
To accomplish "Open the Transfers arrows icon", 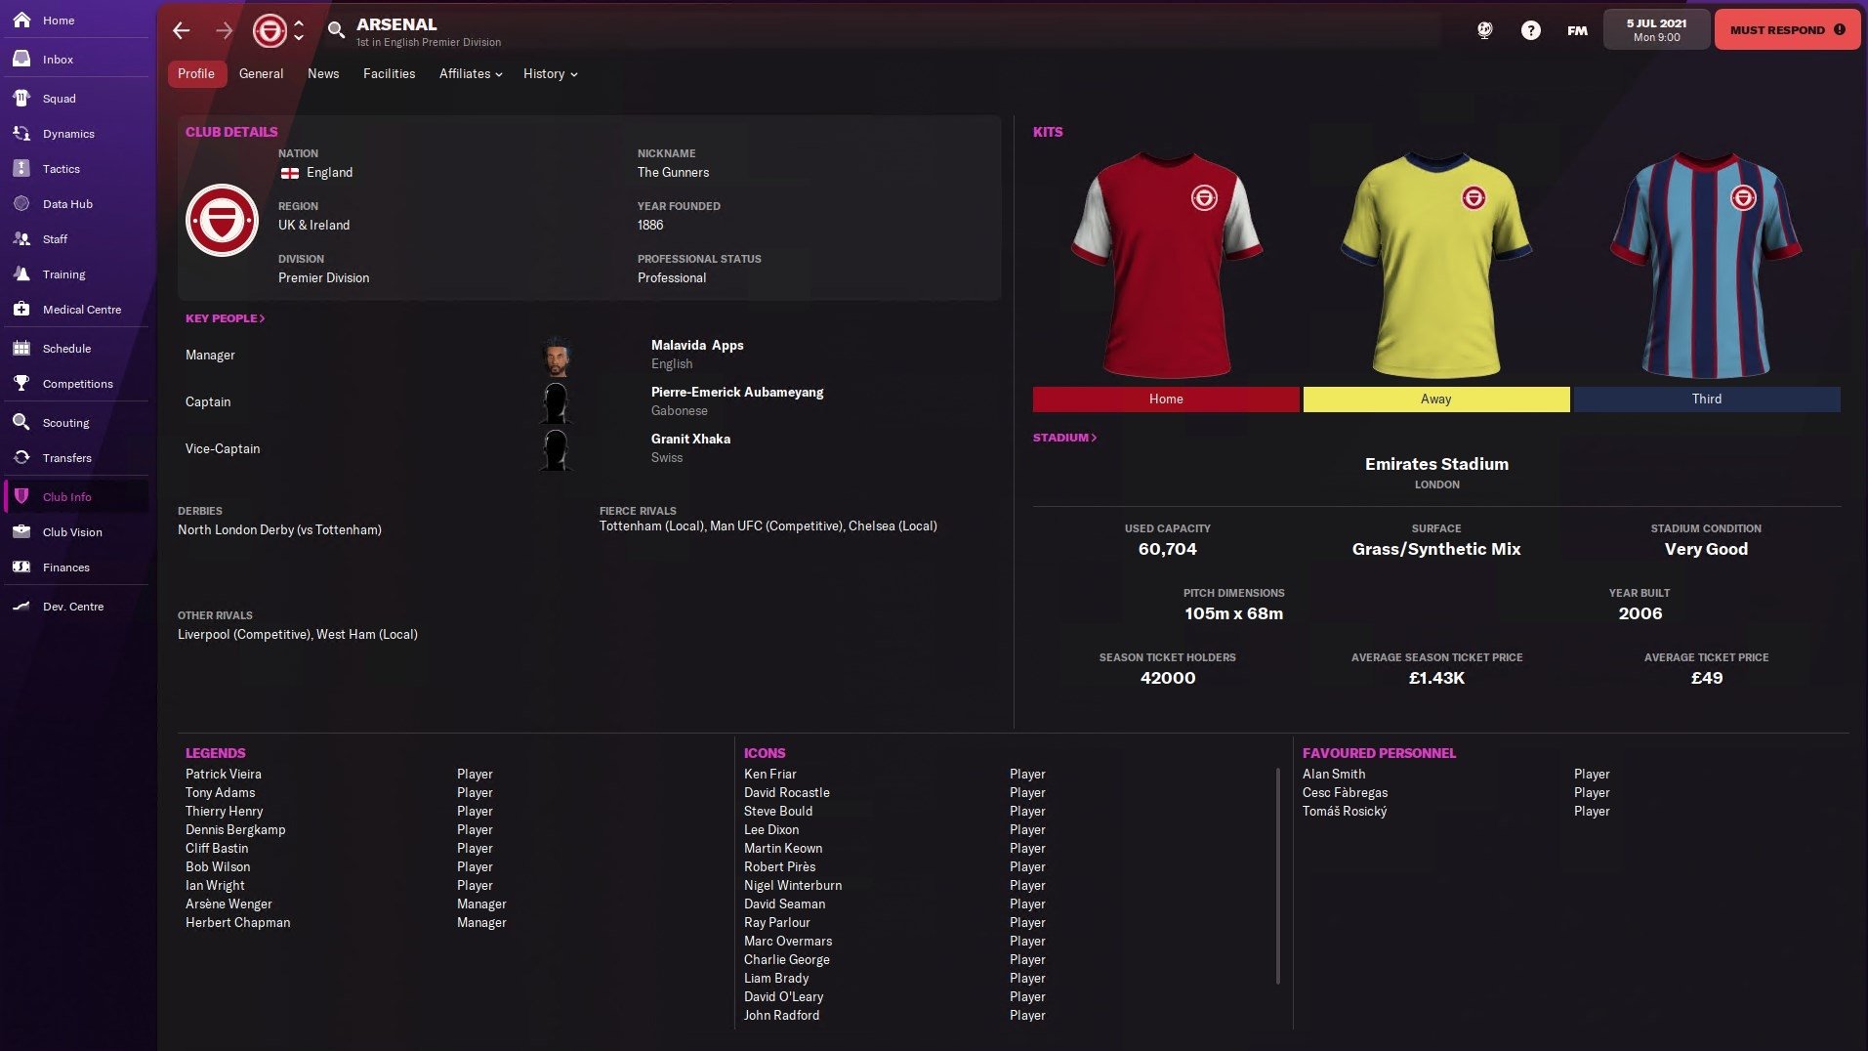I will [x=21, y=457].
